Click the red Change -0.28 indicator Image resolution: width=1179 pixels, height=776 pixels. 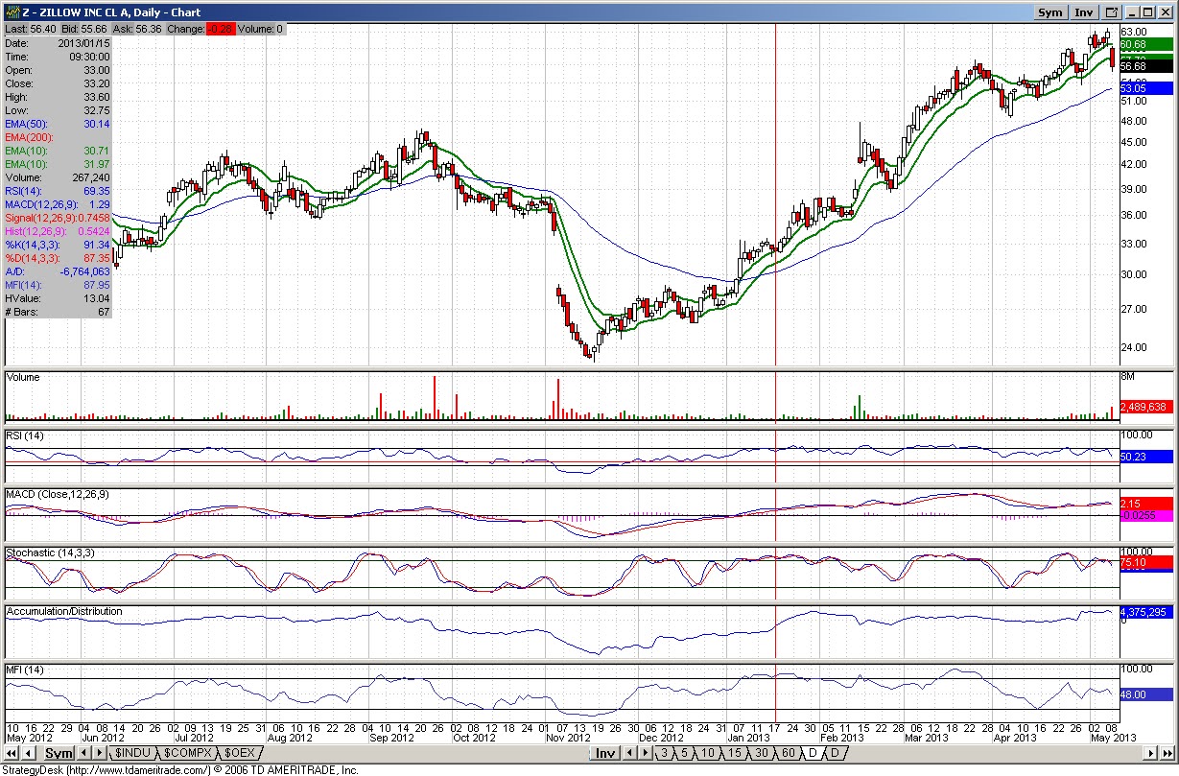coord(223,29)
